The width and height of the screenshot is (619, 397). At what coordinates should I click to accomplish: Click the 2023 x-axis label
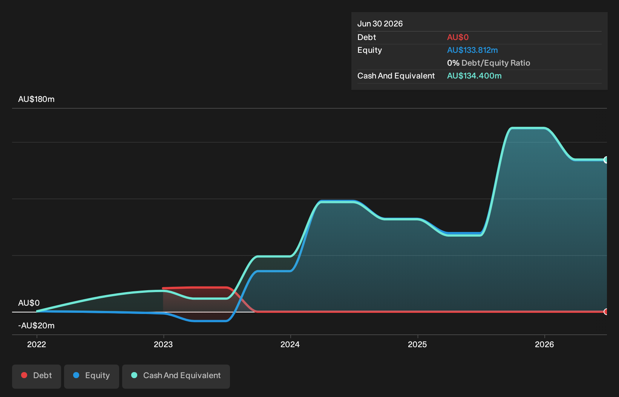tap(163, 344)
